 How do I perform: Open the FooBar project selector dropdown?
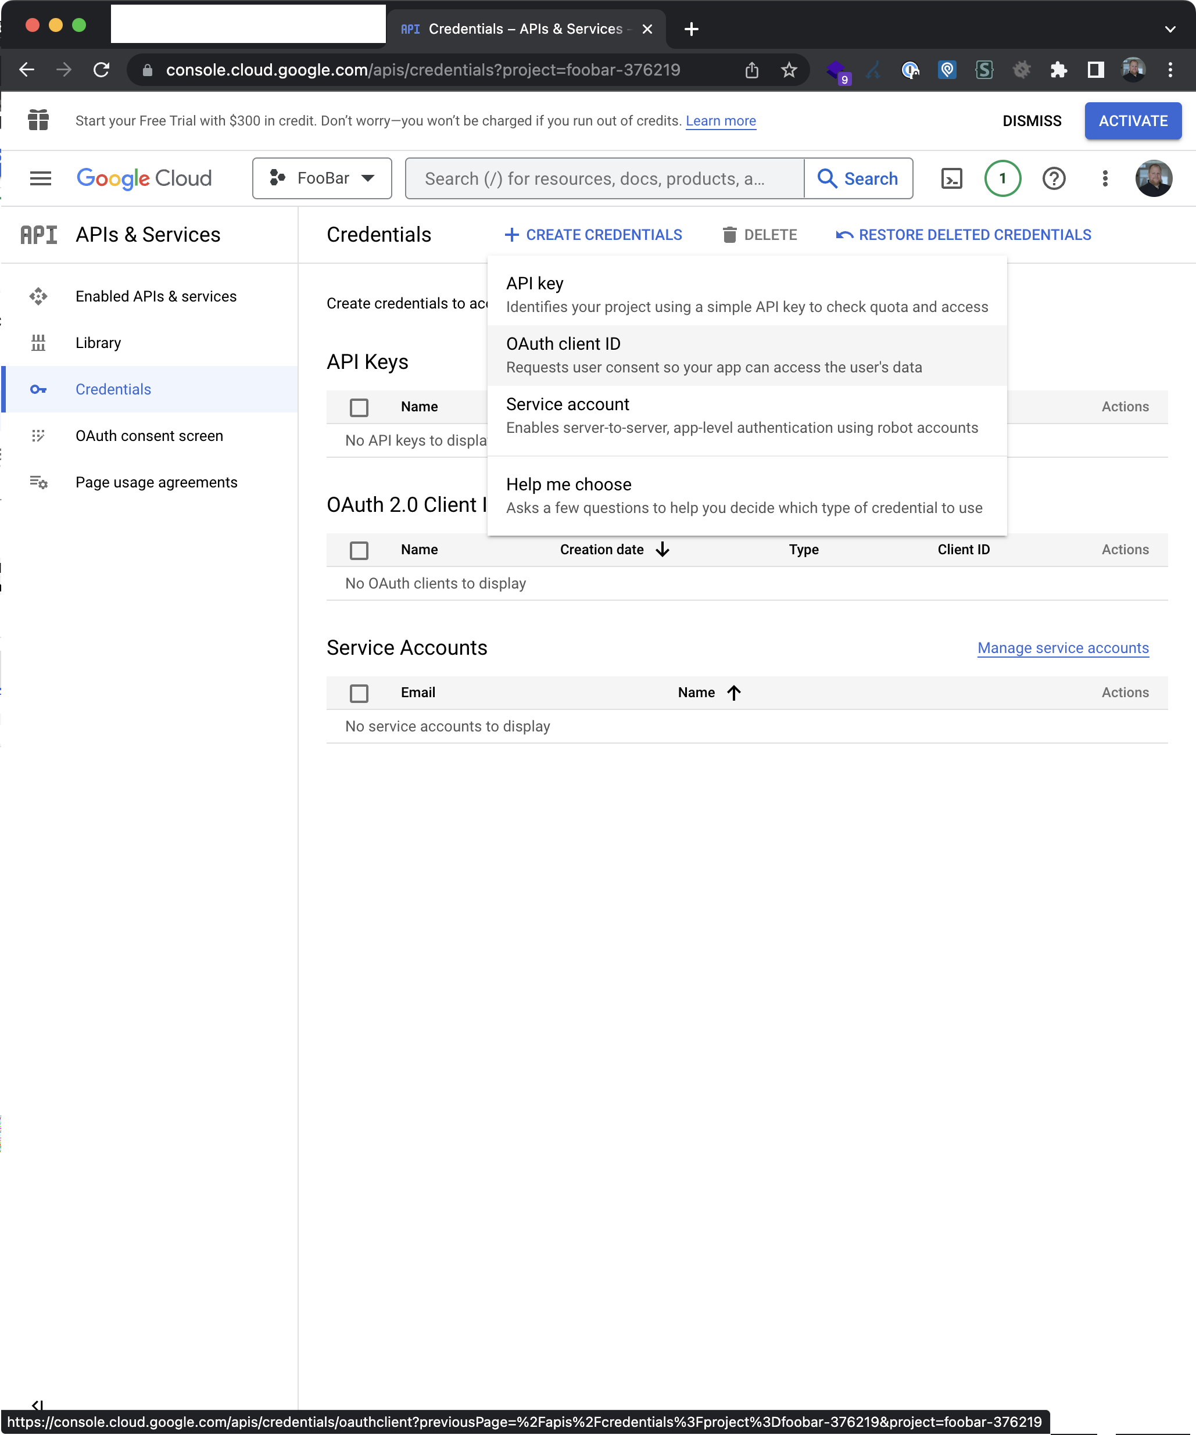pos(322,178)
